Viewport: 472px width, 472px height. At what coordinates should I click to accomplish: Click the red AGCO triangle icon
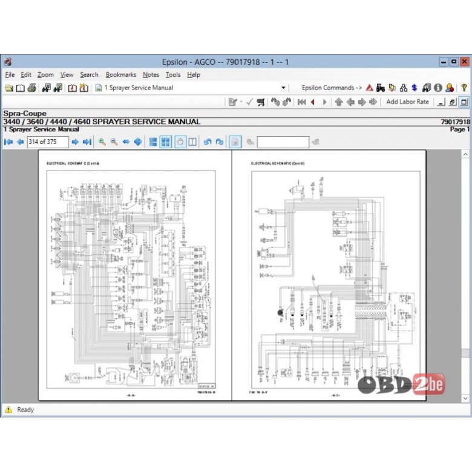[369, 88]
